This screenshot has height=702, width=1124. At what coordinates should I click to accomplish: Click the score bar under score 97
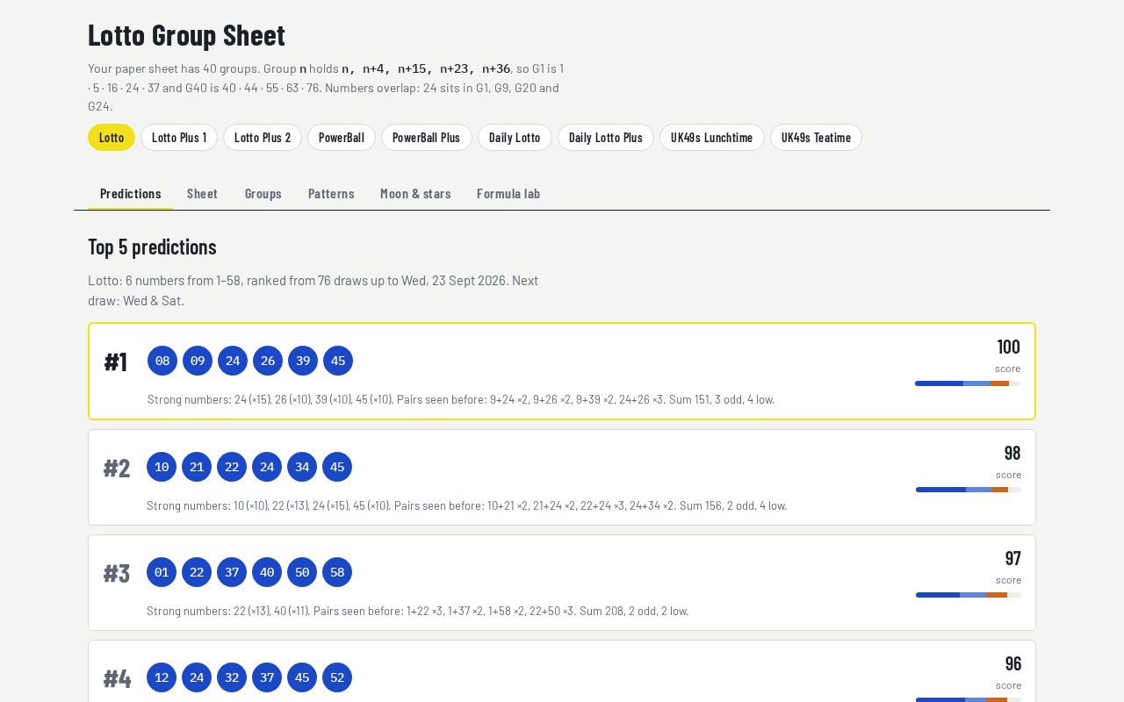[x=969, y=595]
